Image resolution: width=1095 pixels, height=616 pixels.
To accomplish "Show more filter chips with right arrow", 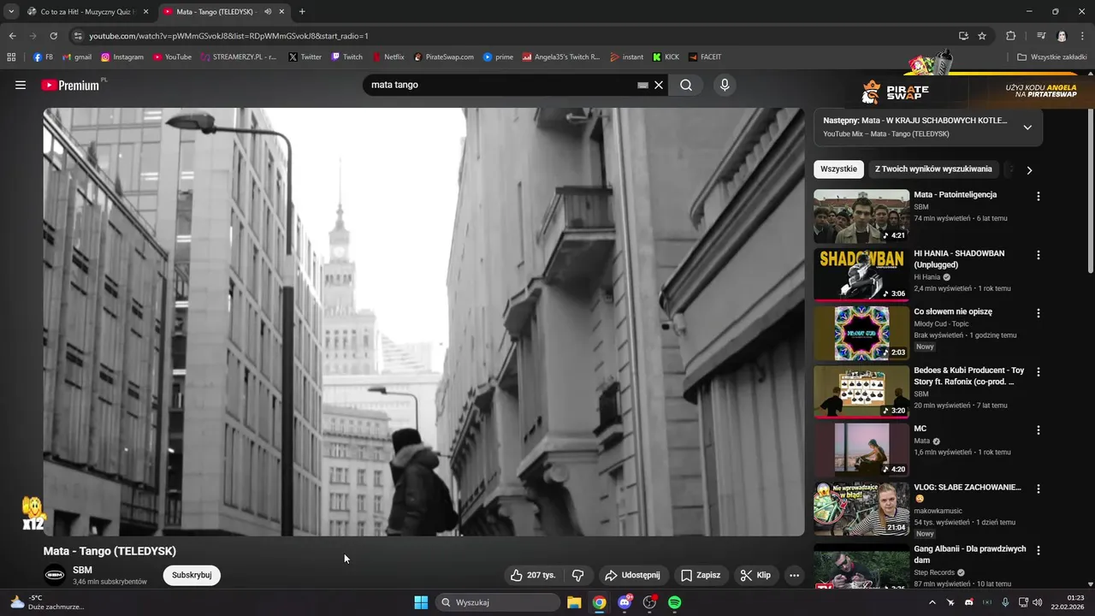I will click(x=1029, y=169).
